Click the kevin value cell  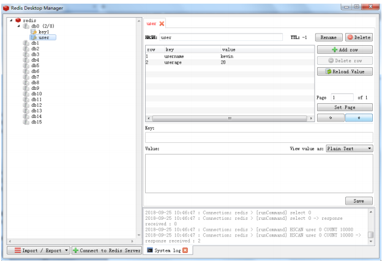coord(227,56)
